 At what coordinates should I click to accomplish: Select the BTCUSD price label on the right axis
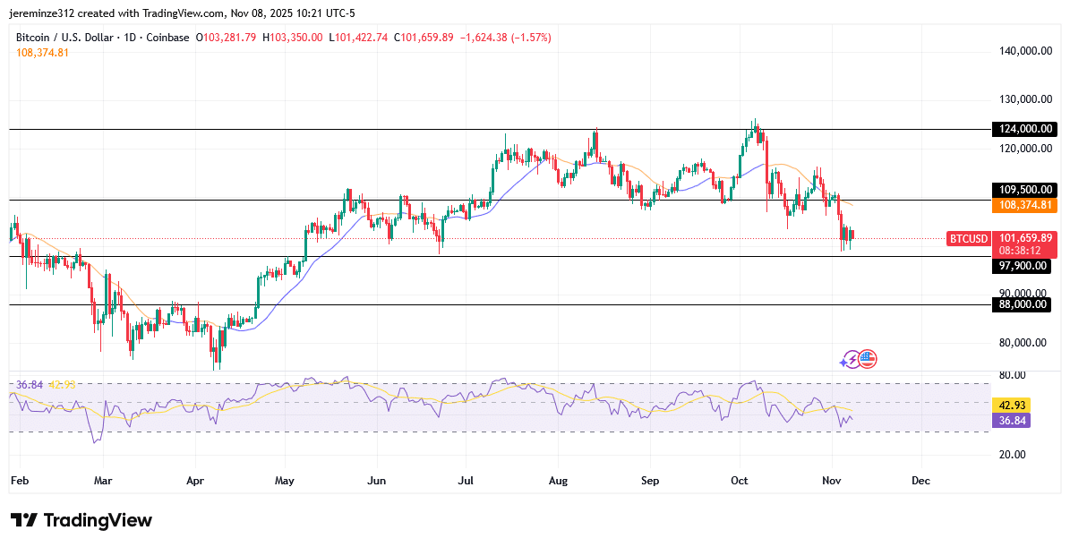[x=967, y=239]
